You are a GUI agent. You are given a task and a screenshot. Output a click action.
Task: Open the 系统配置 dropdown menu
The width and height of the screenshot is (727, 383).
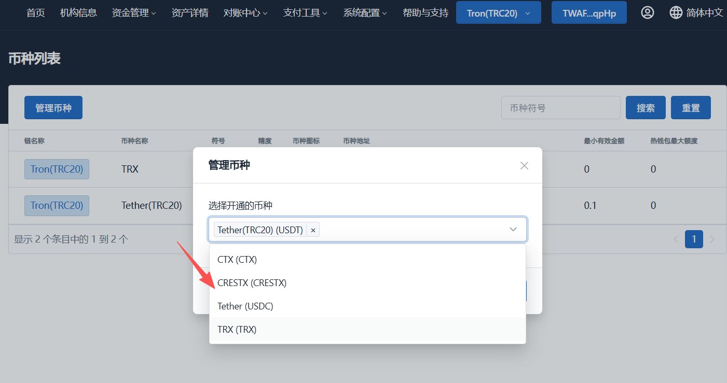coord(364,12)
